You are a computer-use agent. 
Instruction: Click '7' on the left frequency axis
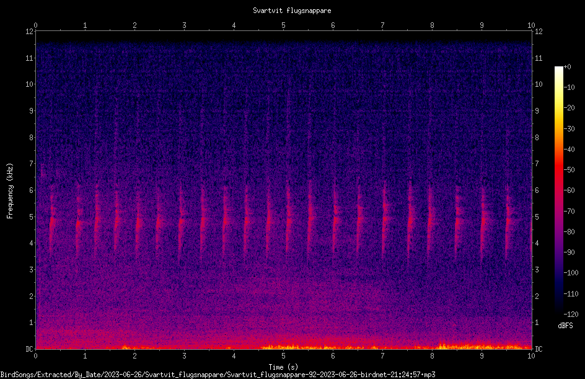(32, 164)
